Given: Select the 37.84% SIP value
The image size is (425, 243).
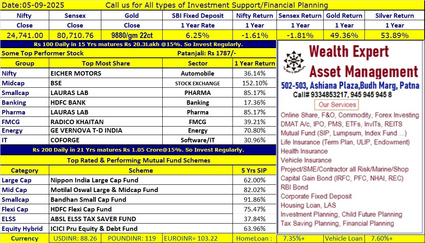Looking at the screenshot, I should (x=255, y=219).
